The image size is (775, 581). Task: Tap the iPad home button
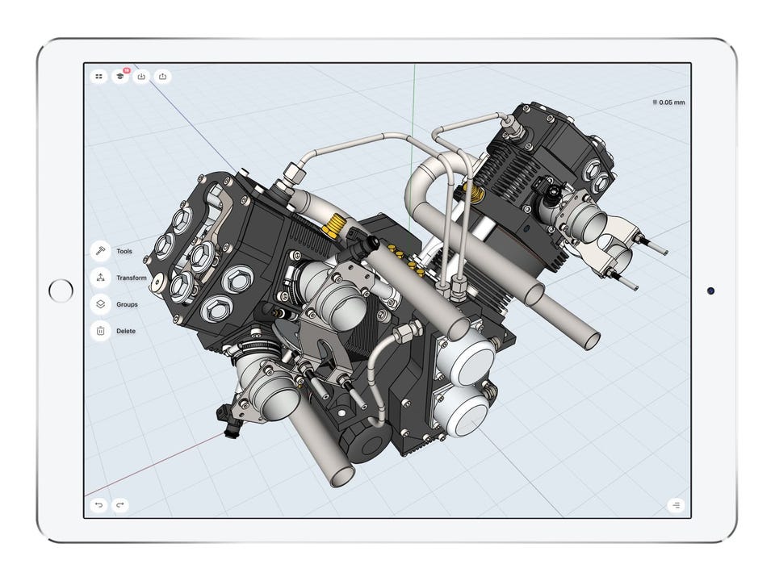click(x=61, y=290)
